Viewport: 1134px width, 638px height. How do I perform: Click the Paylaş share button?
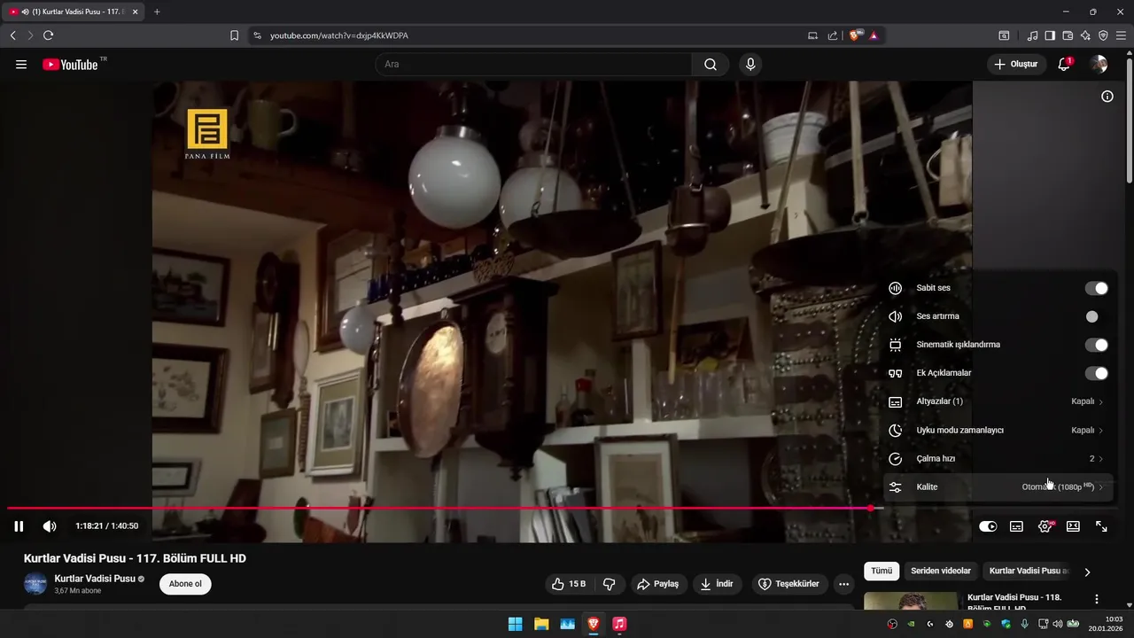click(x=657, y=584)
